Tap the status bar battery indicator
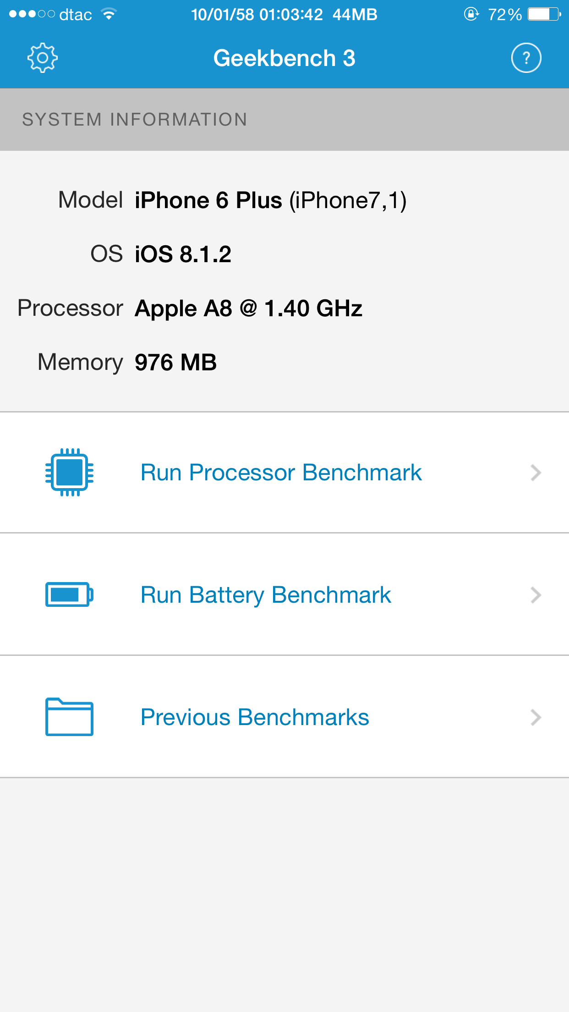 tap(544, 14)
